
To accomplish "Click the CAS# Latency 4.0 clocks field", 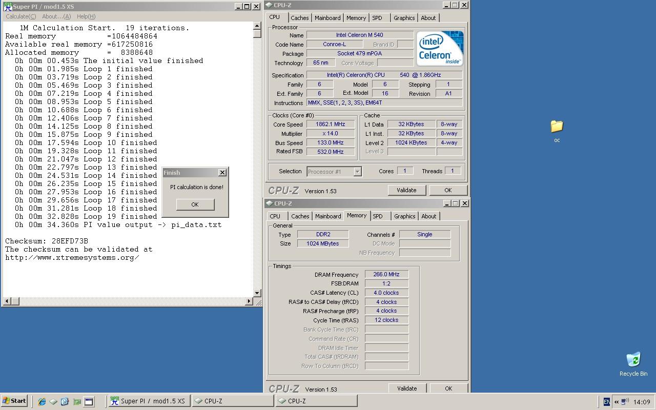I will point(386,293).
